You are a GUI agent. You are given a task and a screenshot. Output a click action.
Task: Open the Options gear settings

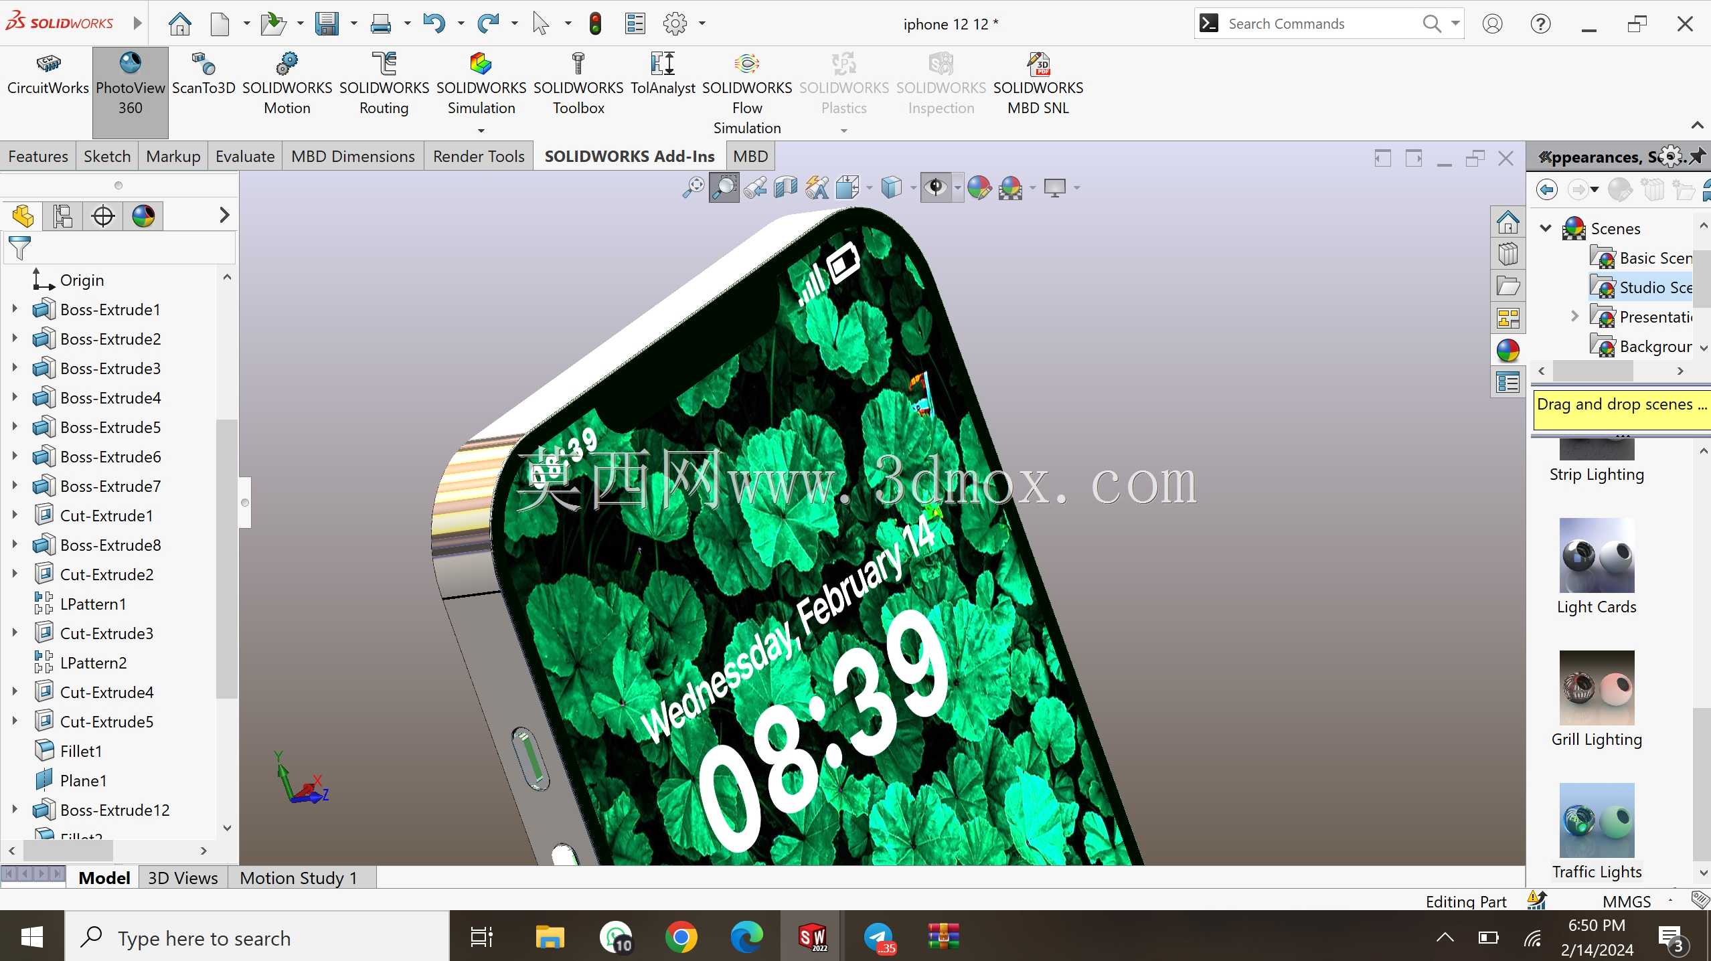(x=675, y=24)
